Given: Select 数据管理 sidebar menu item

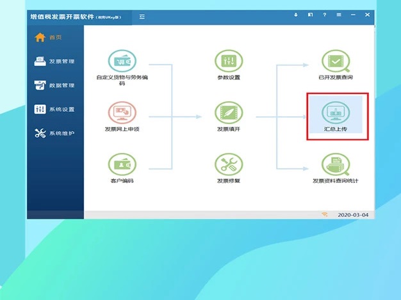Looking at the screenshot, I should [x=54, y=85].
